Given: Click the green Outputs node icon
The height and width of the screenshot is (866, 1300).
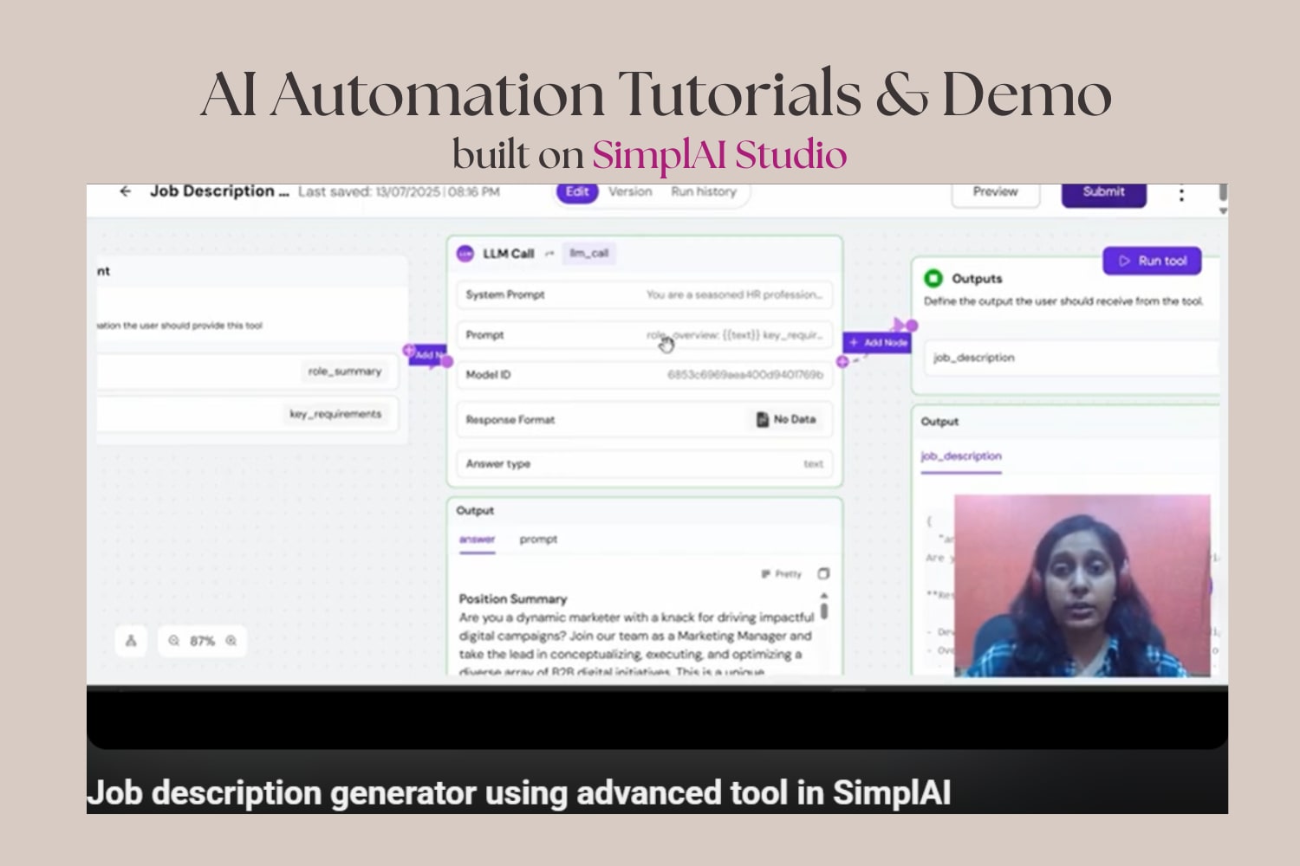Looking at the screenshot, I should 933,278.
